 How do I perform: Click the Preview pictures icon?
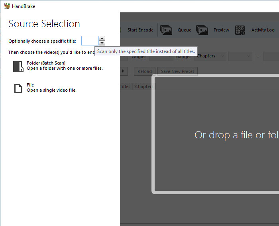[202, 30]
